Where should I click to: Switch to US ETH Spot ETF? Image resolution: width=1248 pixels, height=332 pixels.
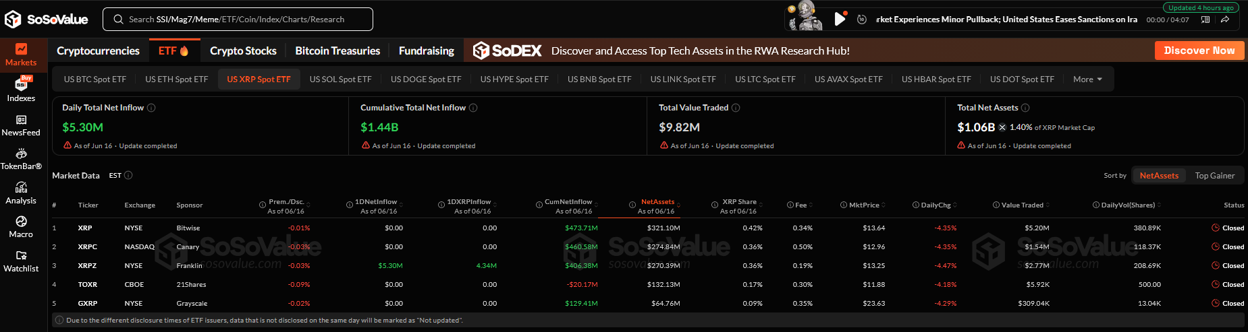point(177,79)
